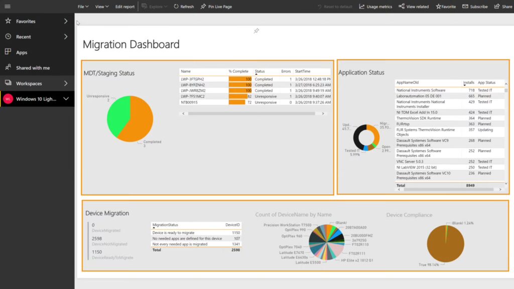Click the device-name multicolor pie chart
The image size is (514, 289).
pyautogui.click(x=327, y=242)
